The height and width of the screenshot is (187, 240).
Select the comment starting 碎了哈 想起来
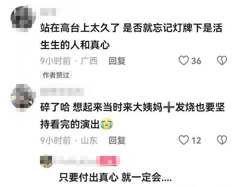point(132,116)
